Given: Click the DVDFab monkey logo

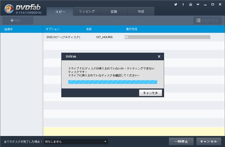Looking at the screenshot, I should (7, 8).
